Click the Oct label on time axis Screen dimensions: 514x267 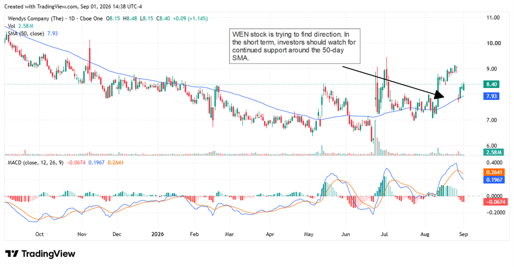pos(39,234)
